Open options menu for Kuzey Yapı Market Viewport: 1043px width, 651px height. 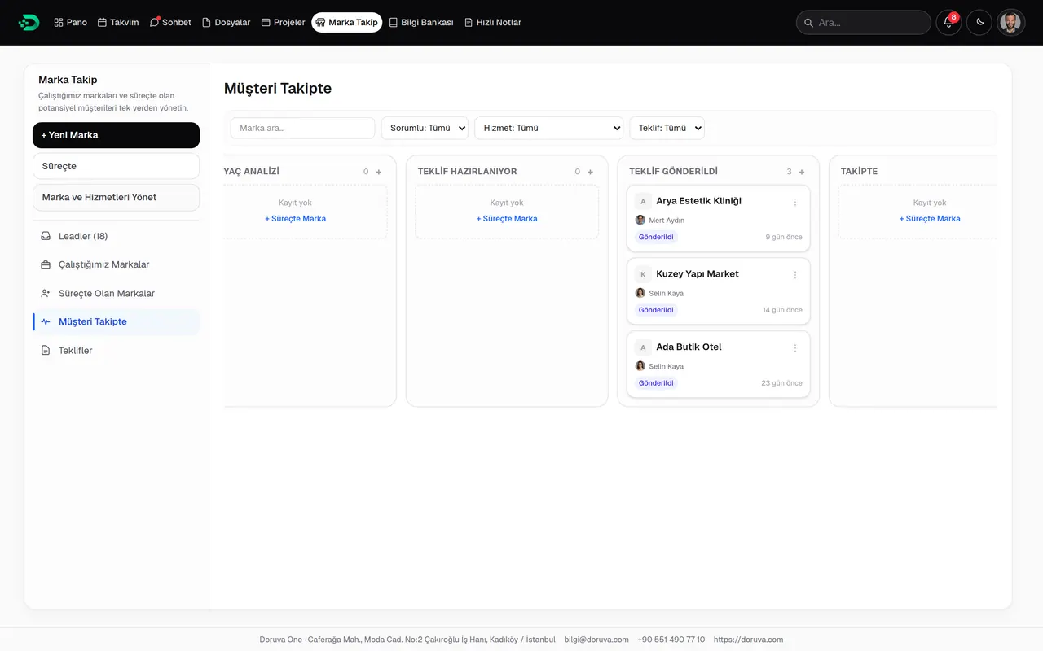click(x=795, y=275)
